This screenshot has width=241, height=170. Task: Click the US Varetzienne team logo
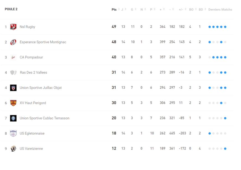coord(13,149)
